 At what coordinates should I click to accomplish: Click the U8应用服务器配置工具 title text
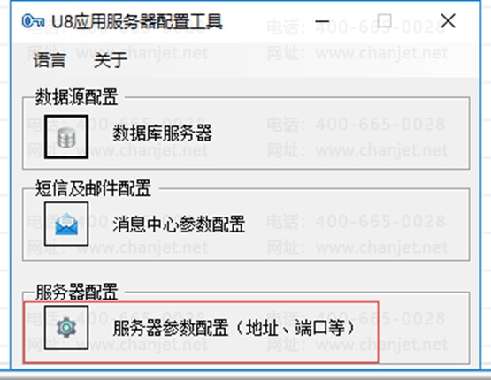[x=137, y=21]
